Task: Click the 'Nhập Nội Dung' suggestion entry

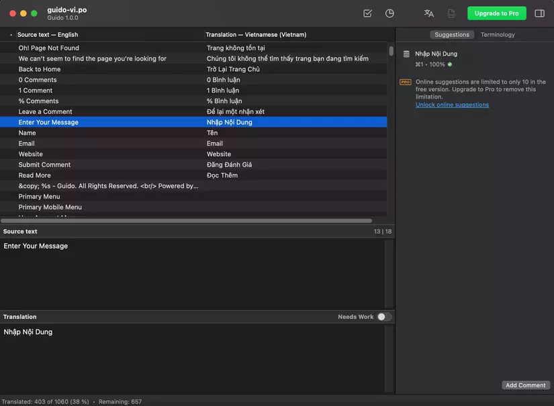Action: pos(436,54)
